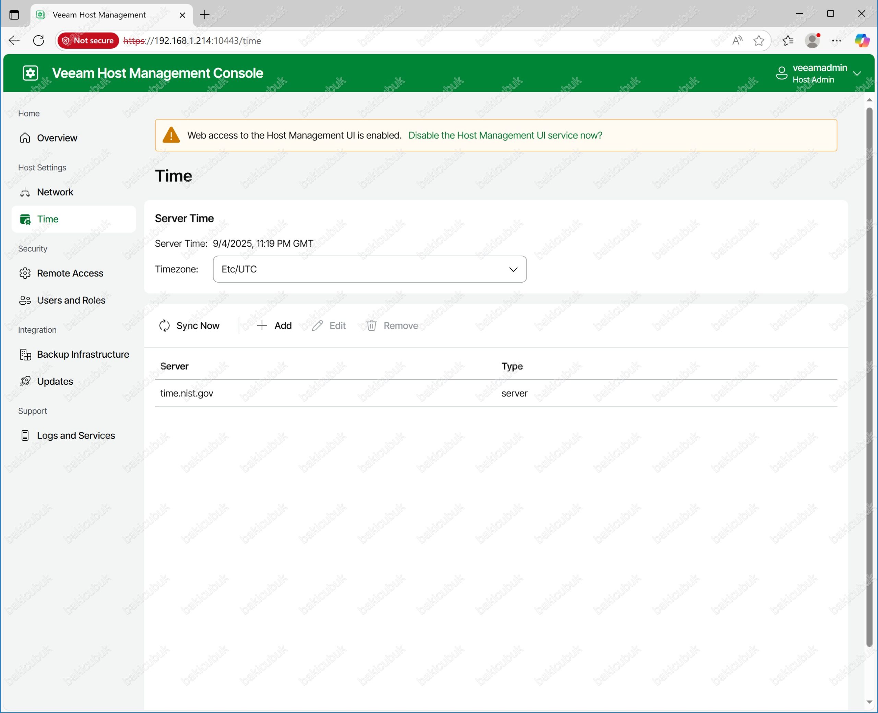Open the Copilot icon in browser toolbar
Image resolution: width=878 pixels, height=713 pixels.
[x=862, y=40]
